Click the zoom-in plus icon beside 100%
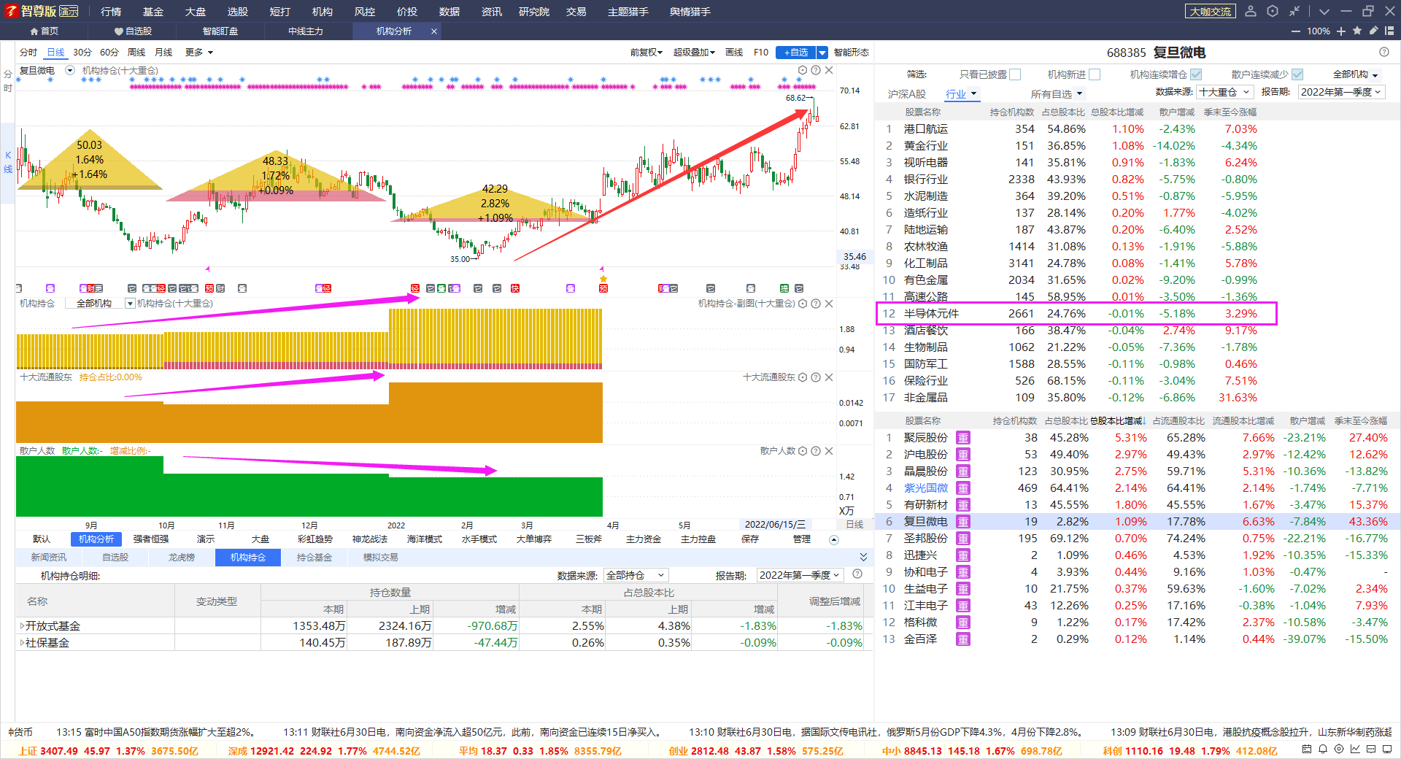This screenshot has width=1401, height=759. (x=1341, y=31)
